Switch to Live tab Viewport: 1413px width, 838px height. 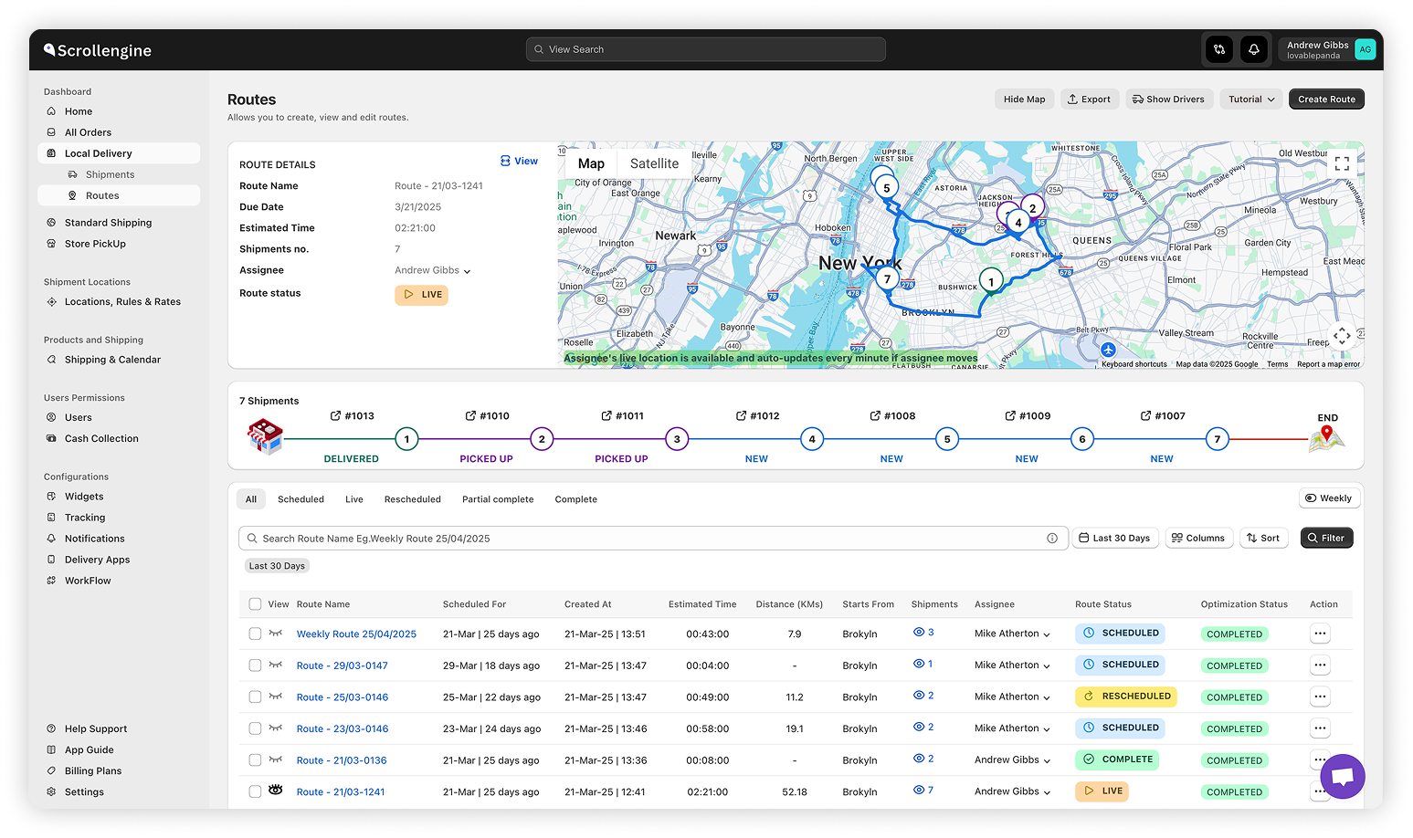pos(354,499)
